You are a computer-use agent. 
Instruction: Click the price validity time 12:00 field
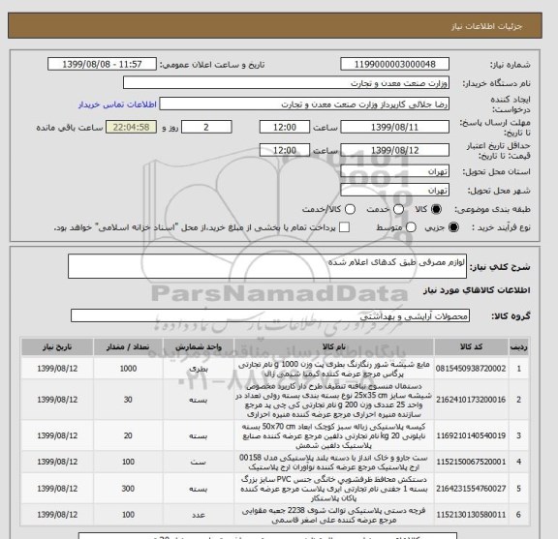pos(285,150)
